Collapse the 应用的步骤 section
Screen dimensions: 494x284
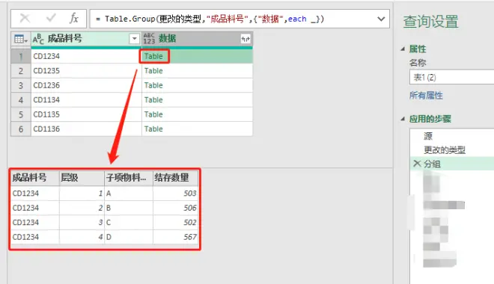pyautogui.click(x=403, y=119)
